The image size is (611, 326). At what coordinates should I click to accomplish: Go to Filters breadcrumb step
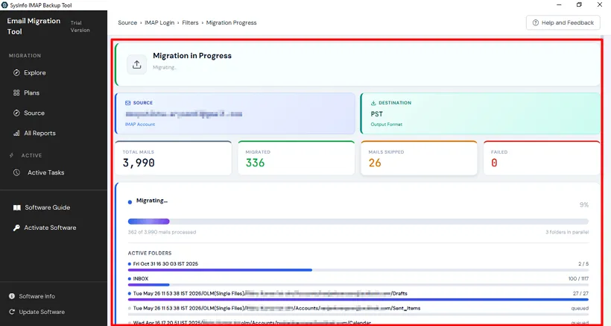[x=190, y=22]
